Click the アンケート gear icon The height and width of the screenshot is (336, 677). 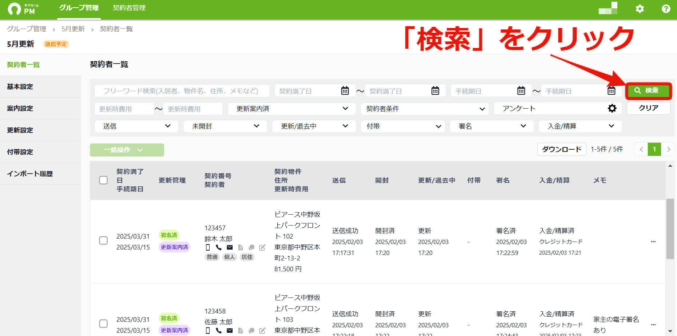tap(612, 108)
